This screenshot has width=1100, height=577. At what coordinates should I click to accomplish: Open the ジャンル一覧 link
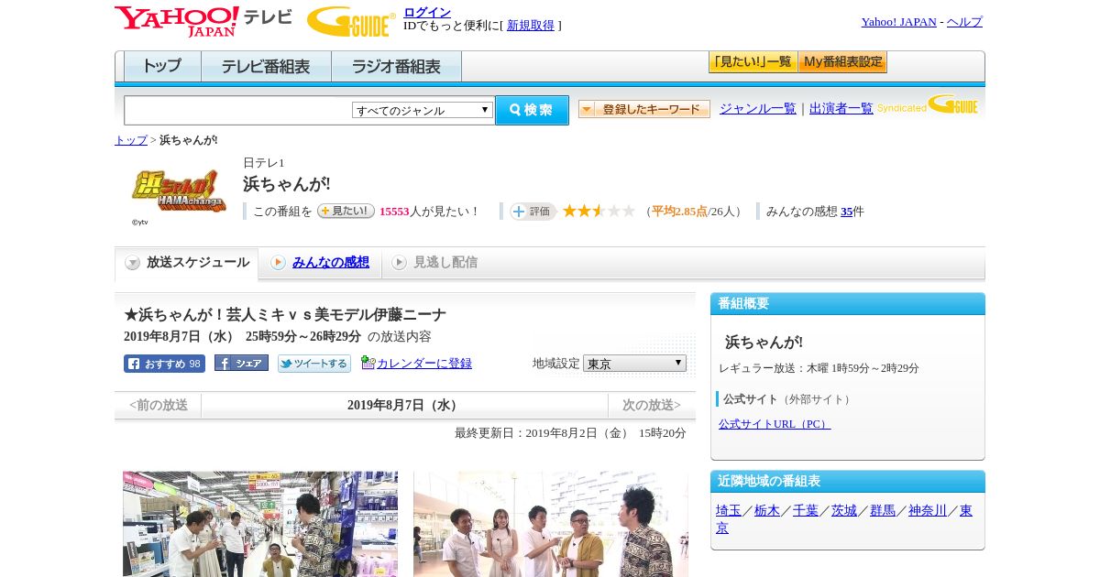coord(758,109)
